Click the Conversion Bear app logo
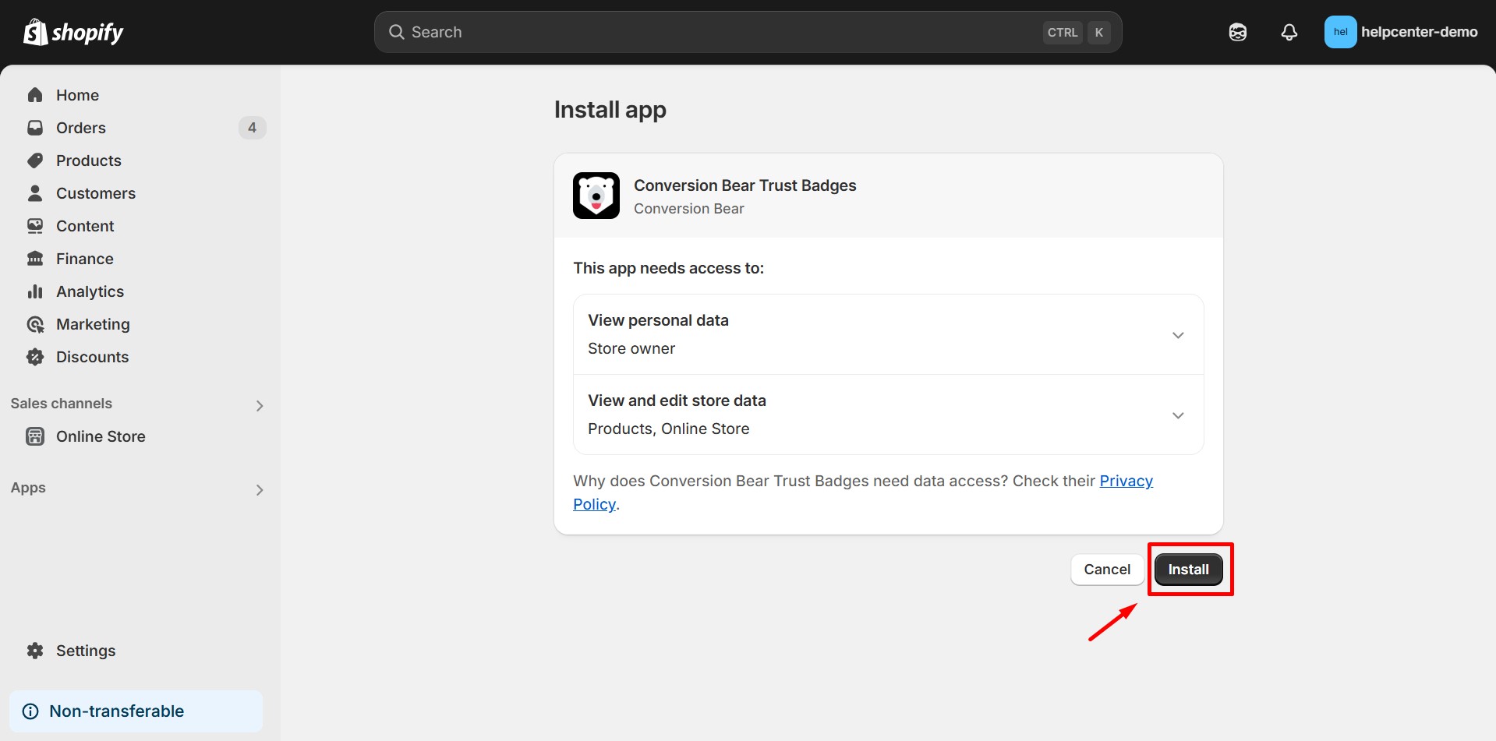Screen dimensions: 1496x741 coord(595,195)
